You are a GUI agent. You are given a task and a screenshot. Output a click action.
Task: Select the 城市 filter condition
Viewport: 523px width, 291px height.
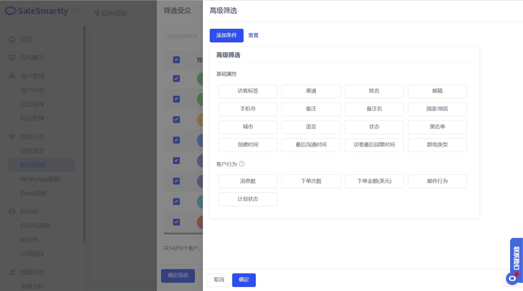pos(248,127)
